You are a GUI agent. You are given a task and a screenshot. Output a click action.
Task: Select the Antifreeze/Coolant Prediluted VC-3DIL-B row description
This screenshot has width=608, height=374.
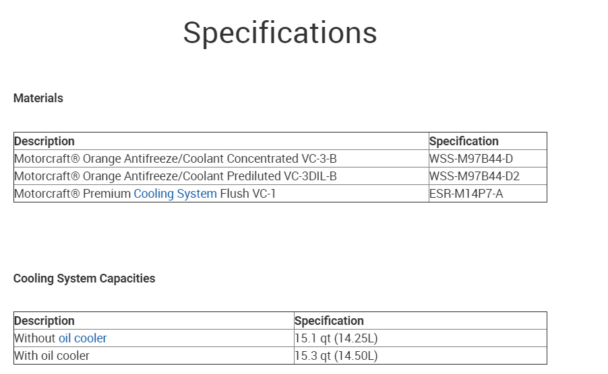175,176
